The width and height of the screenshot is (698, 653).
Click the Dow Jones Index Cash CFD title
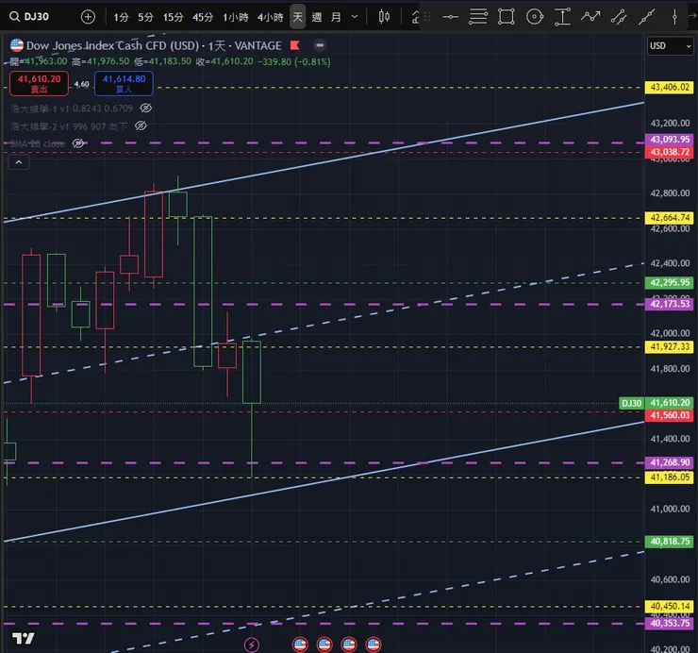click(x=154, y=45)
